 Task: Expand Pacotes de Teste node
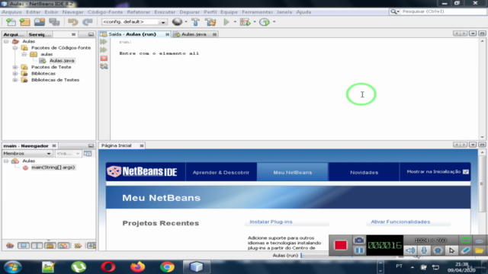15,67
